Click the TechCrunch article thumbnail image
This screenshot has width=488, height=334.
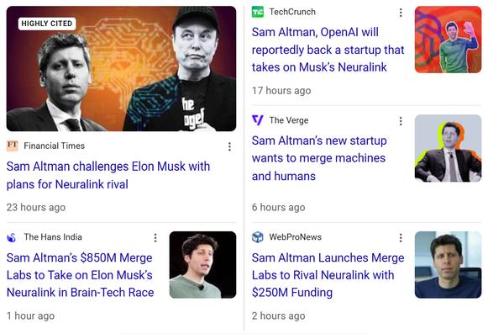pos(448,40)
